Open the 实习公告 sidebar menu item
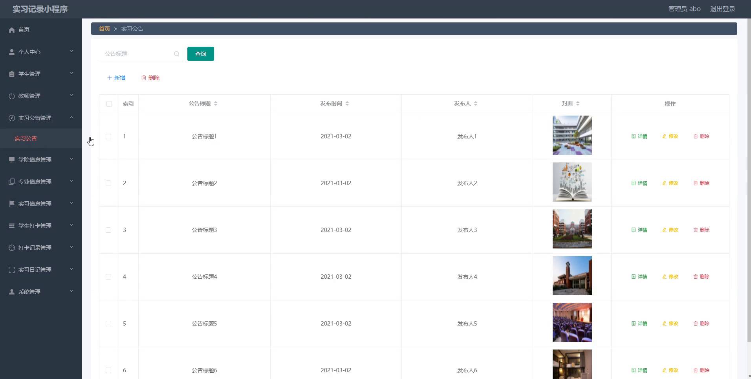The image size is (751, 379). pos(25,138)
